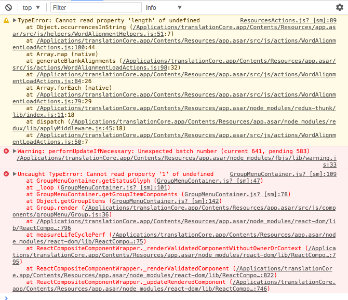Screen dimensions: 348x300
Task: Open WordAlignmentHelpers.js:51 source link
Action: pyautogui.click(x=174, y=31)
